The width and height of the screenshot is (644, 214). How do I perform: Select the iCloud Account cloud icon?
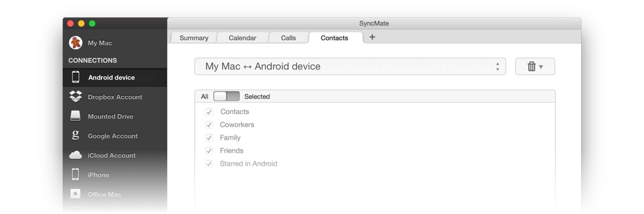[x=76, y=155]
